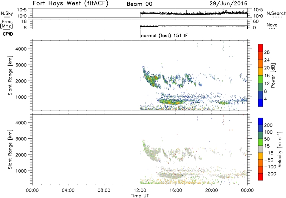
Task: Click the 'Nave' legend label
Action: click(x=272, y=25)
